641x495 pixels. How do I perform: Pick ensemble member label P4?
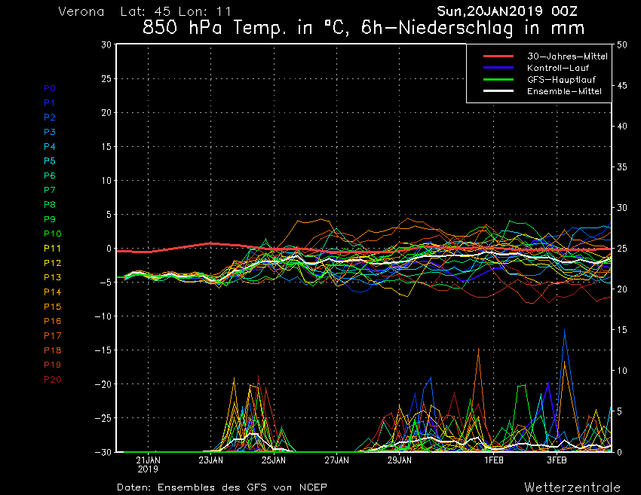point(50,146)
